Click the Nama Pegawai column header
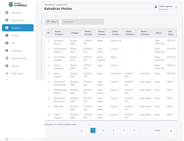 pyautogui.click(x=59, y=33)
